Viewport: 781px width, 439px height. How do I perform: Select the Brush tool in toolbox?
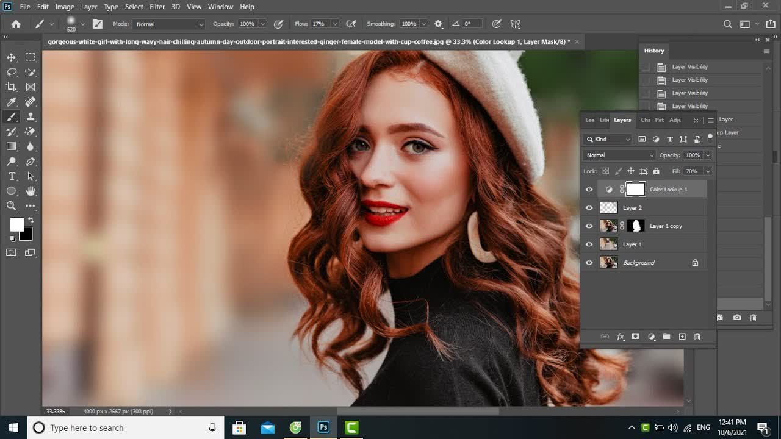(11, 117)
